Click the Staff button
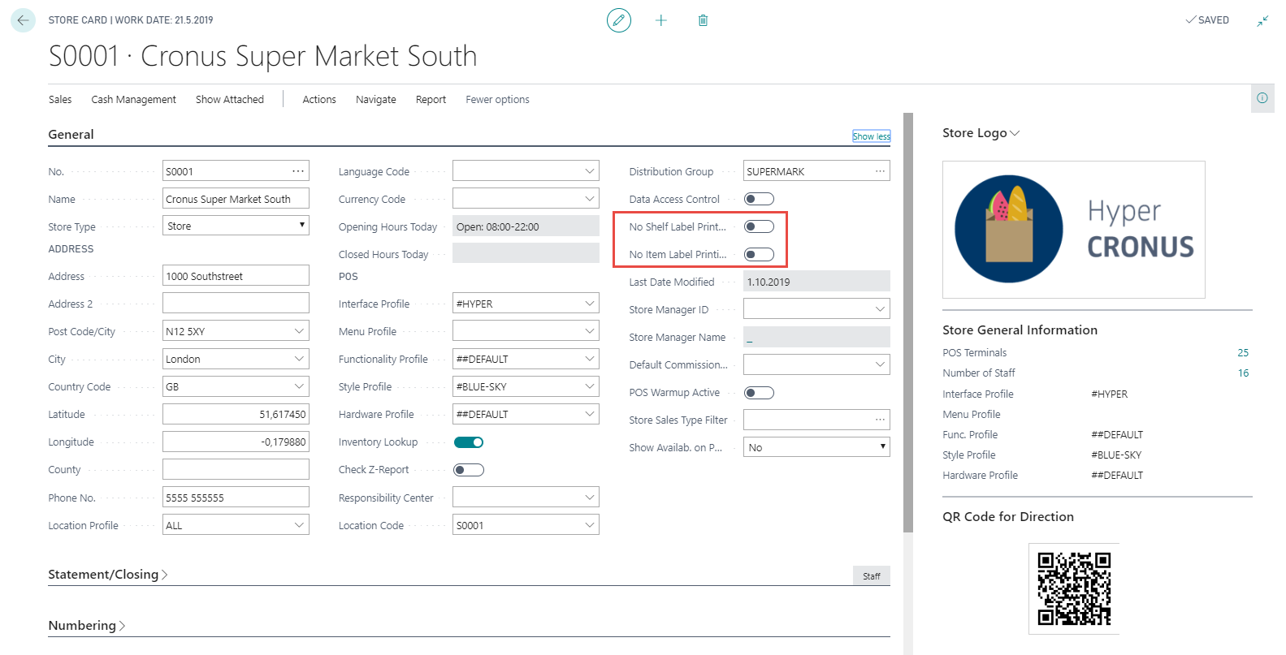 tap(871, 576)
